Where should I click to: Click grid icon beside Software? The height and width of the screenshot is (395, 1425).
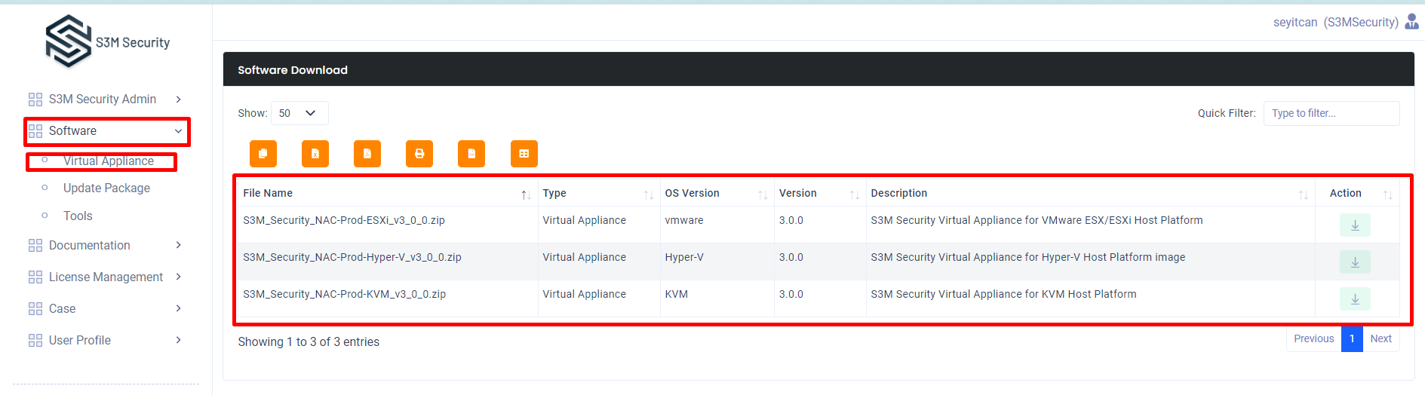click(35, 131)
